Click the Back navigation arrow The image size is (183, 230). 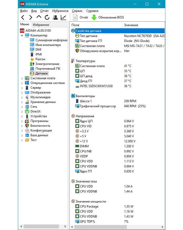click(x=23, y=17)
